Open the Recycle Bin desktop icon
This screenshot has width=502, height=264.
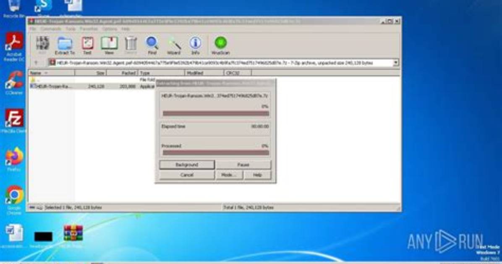(13, 8)
